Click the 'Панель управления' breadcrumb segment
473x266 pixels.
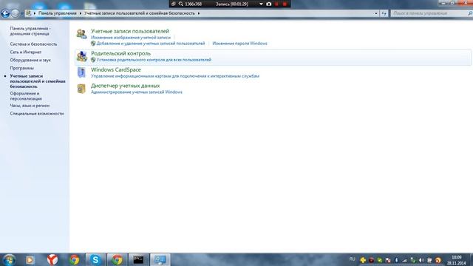click(x=58, y=13)
